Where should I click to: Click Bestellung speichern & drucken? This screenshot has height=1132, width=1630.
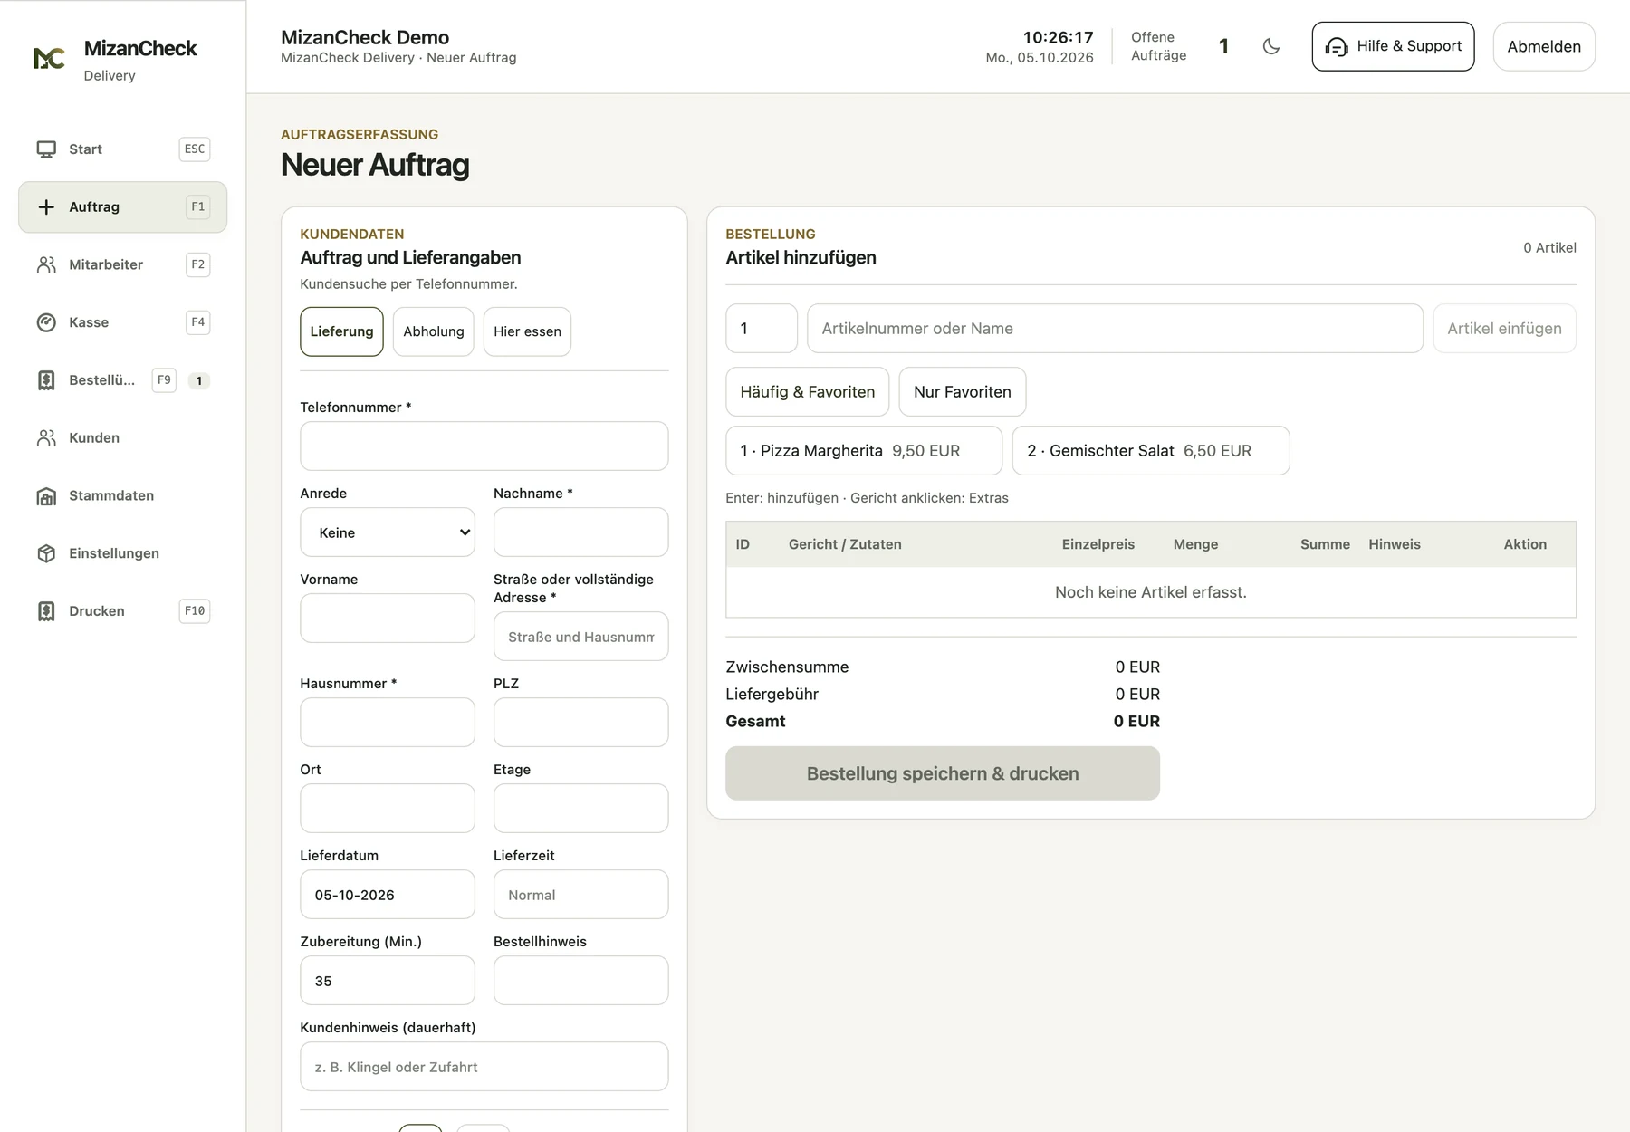[x=943, y=773]
